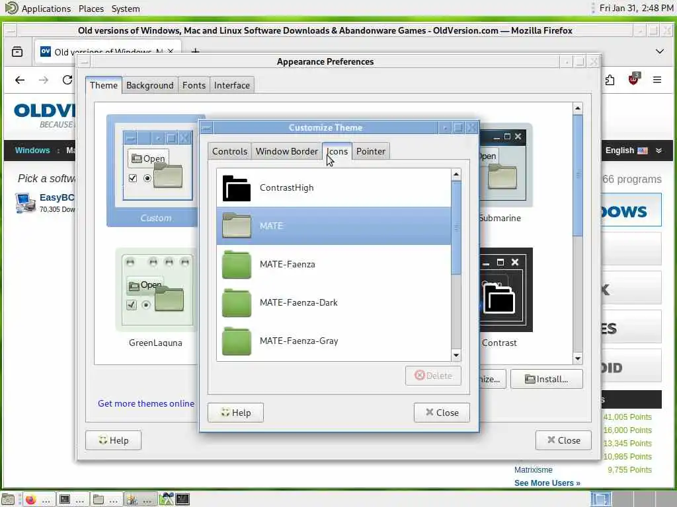This screenshot has height=507, width=677.
Task: Open the System menu
Action: pyautogui.click(x=126, y=9)
